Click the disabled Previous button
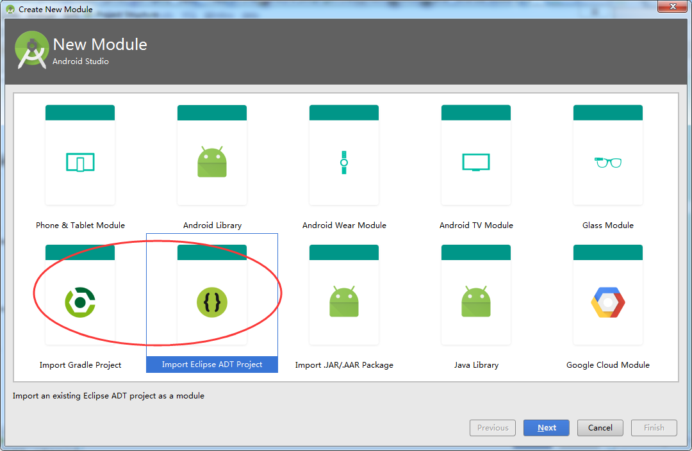 coord(493,427)
